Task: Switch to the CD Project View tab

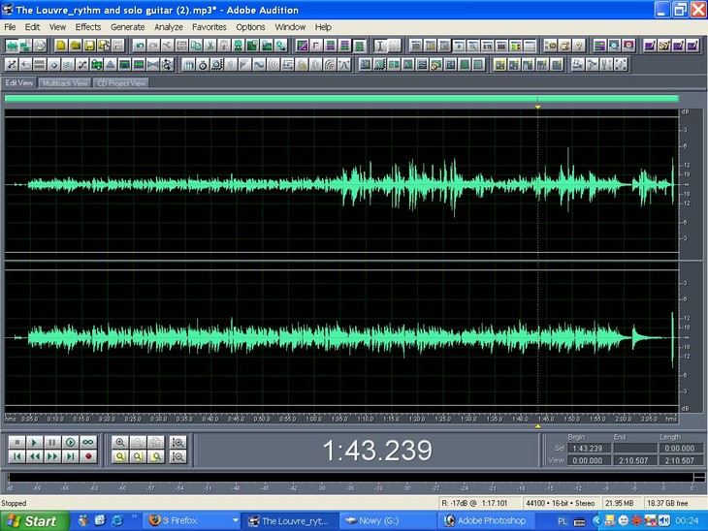Action: pos(121,83)
